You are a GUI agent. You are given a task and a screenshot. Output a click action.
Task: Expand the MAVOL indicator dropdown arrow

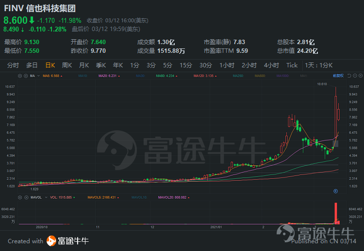tap(46, 198)
